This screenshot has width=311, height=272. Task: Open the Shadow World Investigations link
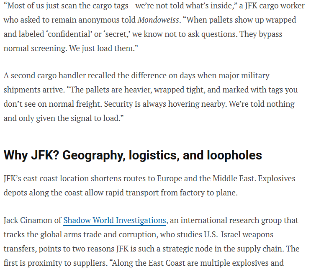(x=114, y=220)
